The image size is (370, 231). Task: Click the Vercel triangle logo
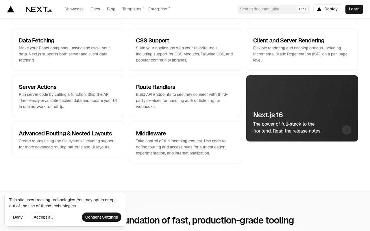tap(11, 9)
